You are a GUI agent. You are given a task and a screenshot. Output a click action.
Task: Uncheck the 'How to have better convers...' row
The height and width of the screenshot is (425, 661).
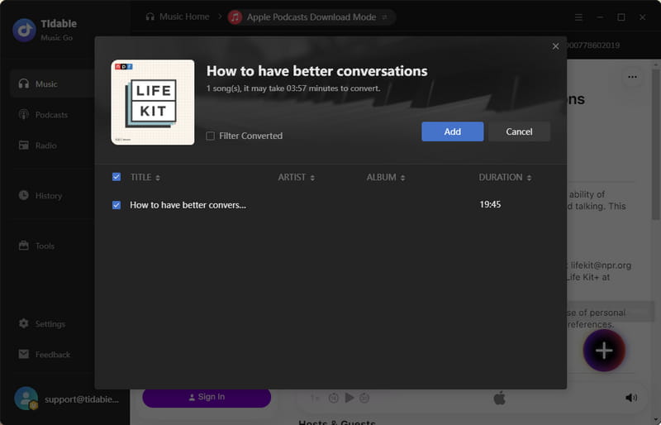117,205
